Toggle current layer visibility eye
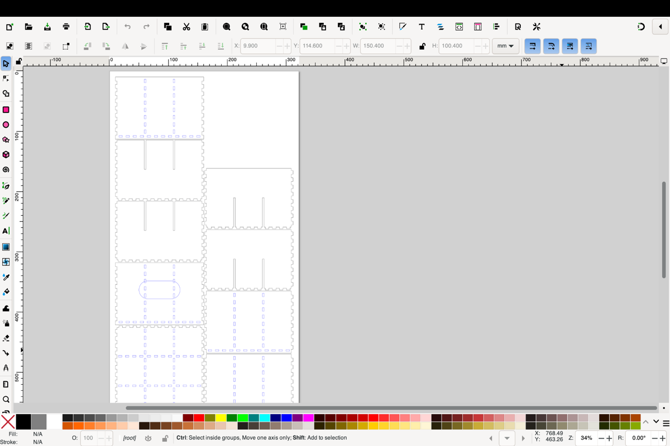The height and width of the screenshot is (446, 670). (148, 438)
